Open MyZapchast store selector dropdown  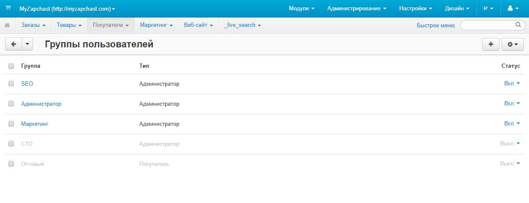coord(67,8)
